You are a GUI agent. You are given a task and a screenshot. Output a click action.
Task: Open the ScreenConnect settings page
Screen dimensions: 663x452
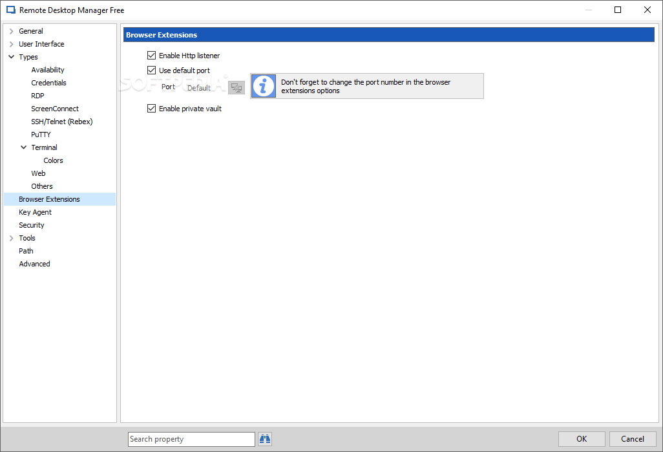point(55,109)
